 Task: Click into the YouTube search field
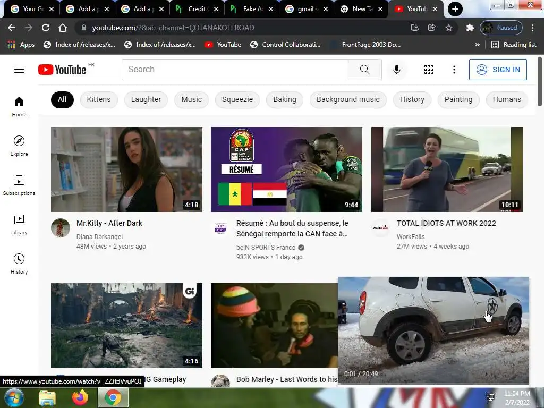pos(235,70)
